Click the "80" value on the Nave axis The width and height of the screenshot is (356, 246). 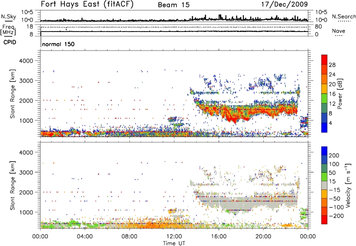click(318, 27)
